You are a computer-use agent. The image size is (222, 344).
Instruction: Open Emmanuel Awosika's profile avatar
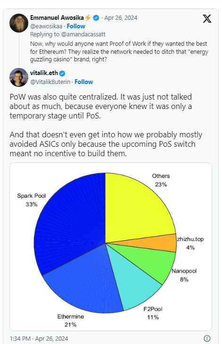[19, 23]
